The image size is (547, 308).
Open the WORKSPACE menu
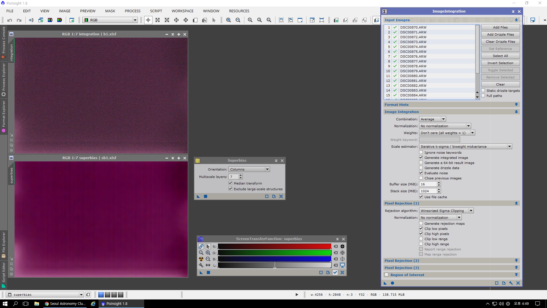point(183,11)
